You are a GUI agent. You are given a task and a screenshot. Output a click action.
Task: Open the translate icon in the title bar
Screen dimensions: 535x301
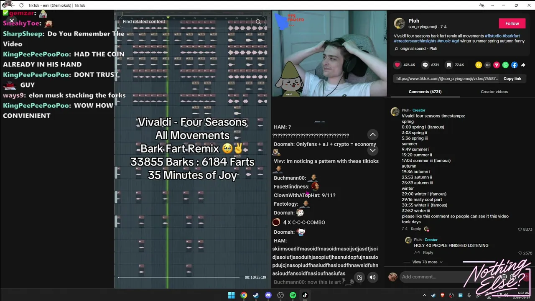[482, 5]
